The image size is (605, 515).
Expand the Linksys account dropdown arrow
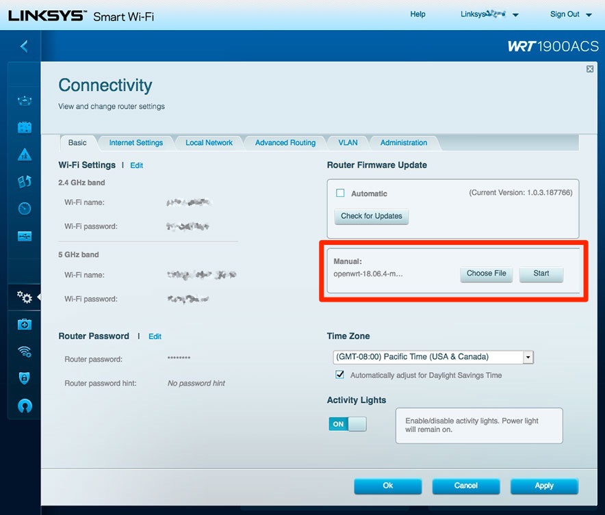pyautogui.click(x=515, y=15)
